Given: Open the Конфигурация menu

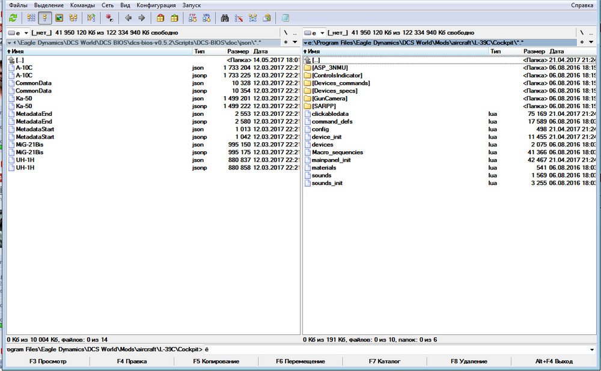Looking at the screenshot, I should click(156, 5).
